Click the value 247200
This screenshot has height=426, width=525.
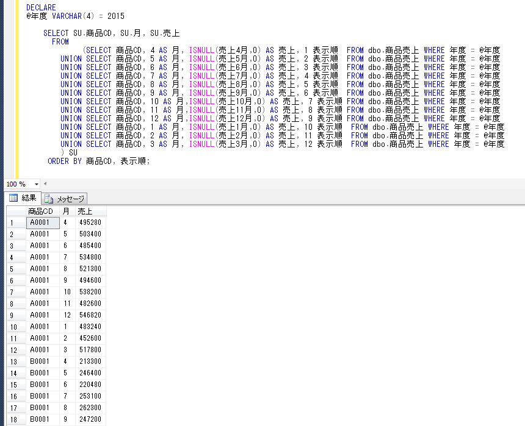90,419
